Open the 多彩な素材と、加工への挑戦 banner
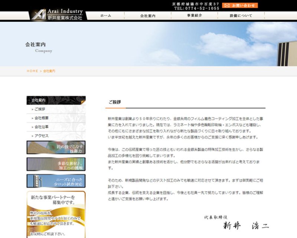Viewport: 297px width, 238px height. (56, 164)
